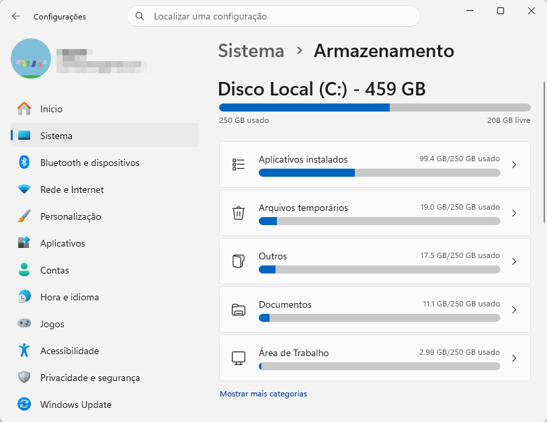Screen dimensions: 547x422
Task: Open the Arquivos temporários label
Action: (304, 208)
